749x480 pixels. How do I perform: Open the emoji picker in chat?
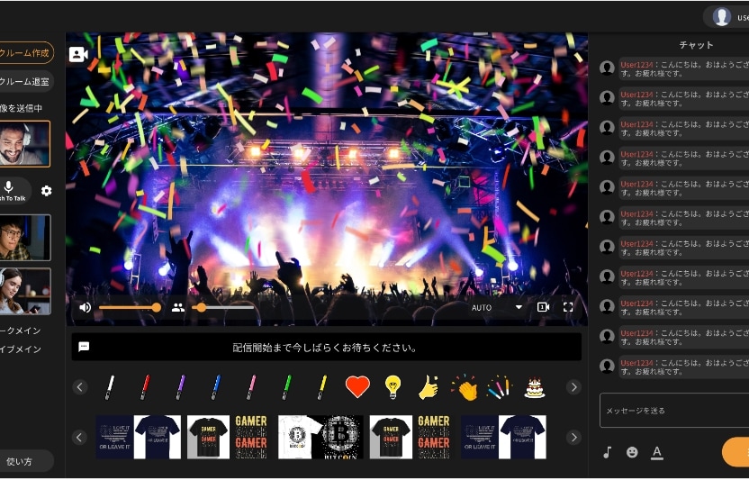click(x=632, y=452)
